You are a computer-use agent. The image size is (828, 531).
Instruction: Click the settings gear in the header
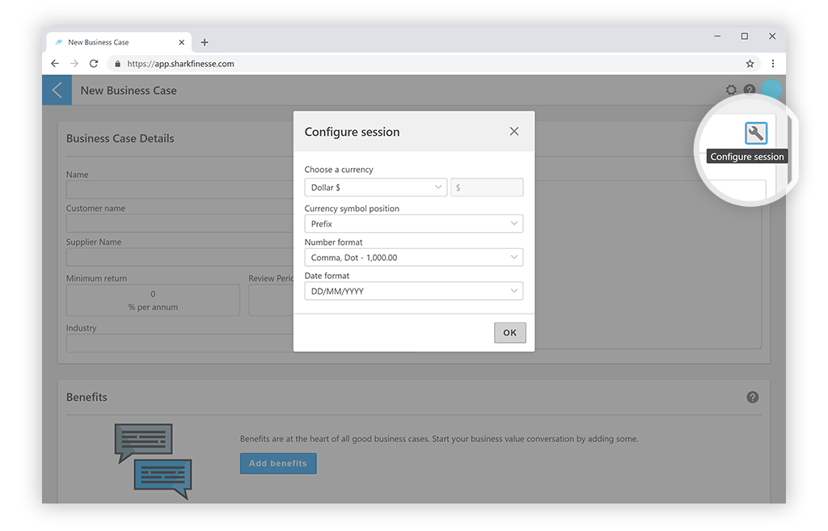pyautogui.click(x=731, y=90)
